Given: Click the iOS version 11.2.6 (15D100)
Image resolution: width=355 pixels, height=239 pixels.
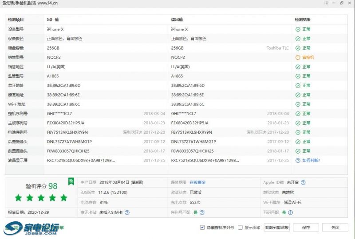Looking at the screenshot, I should [x=113, y=193].
